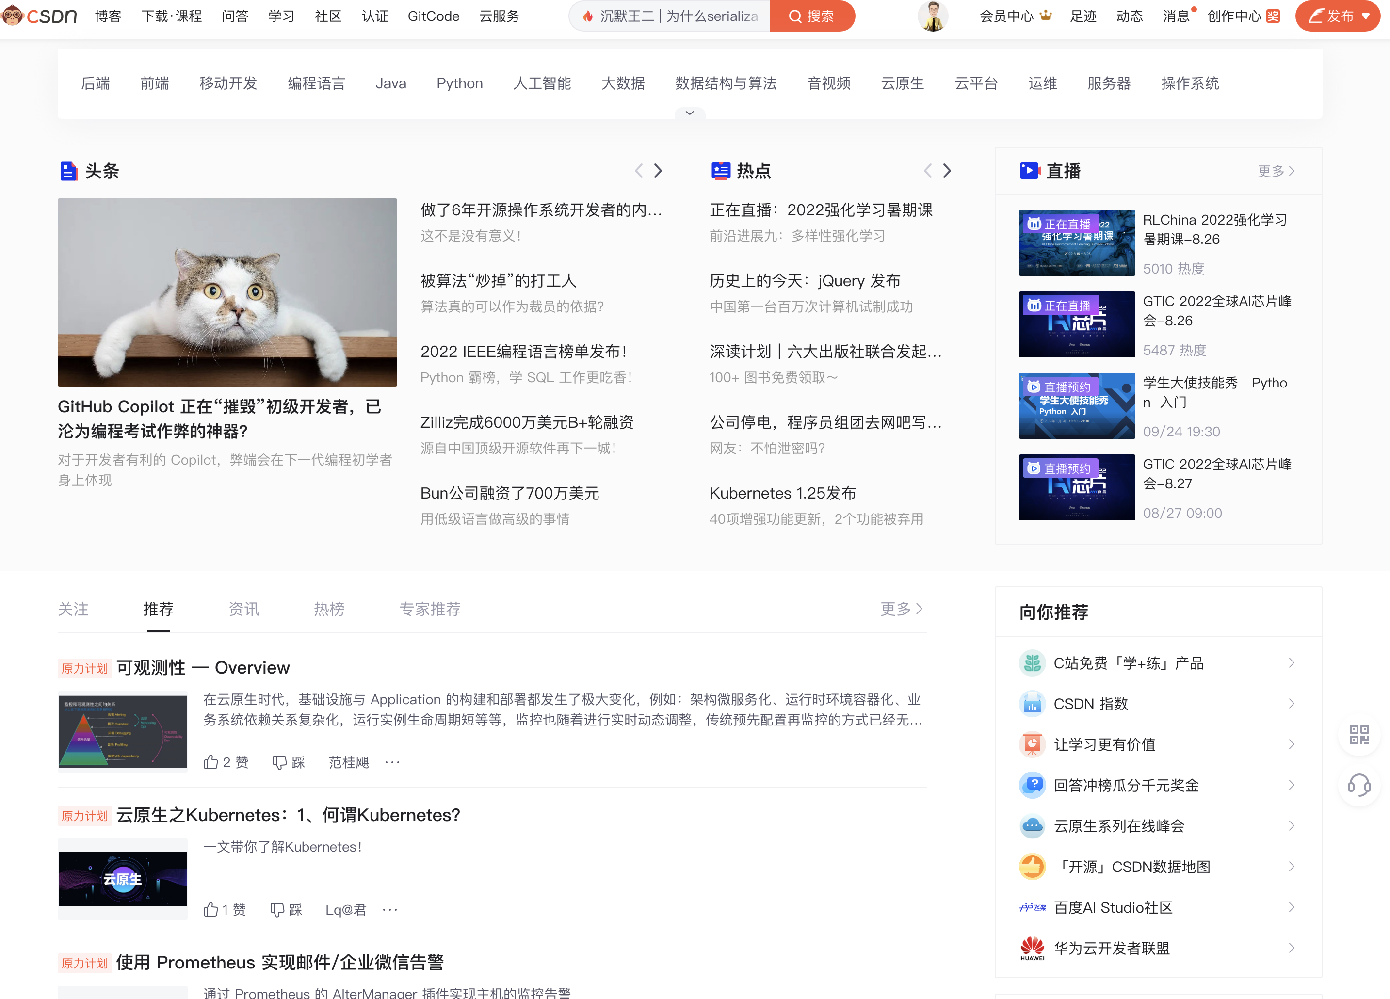Open more options for Lq@君 article
1390x999 pixels.
coord(390,909)
